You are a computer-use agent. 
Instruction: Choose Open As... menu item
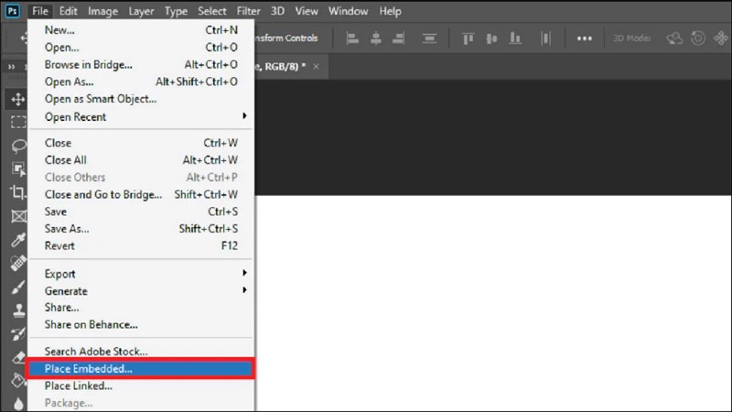point(140,81)
